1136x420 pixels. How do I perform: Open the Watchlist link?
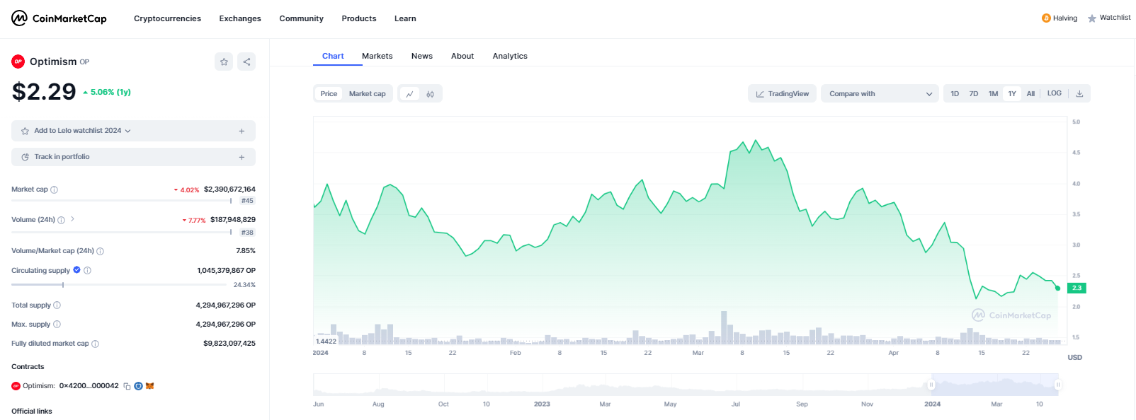(x=1115, y=18)
